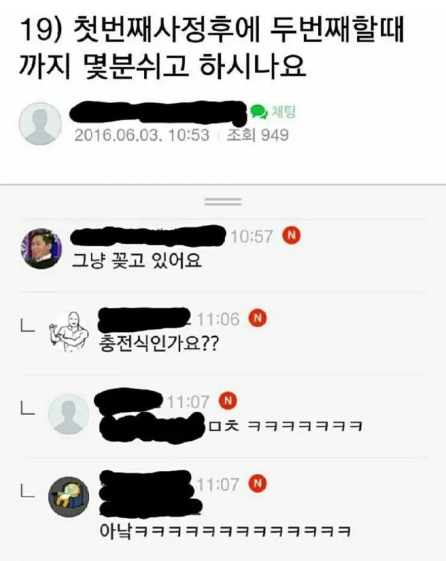
Task: Select the gray default avatar at 11:07
Action: point(69,414)
